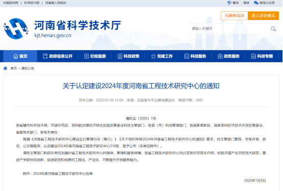Click the article title 关于认定建设2024年度河南省工程技术研究中心的通知
This screenshot has height=191, width=283.
[x=141, y=86]
